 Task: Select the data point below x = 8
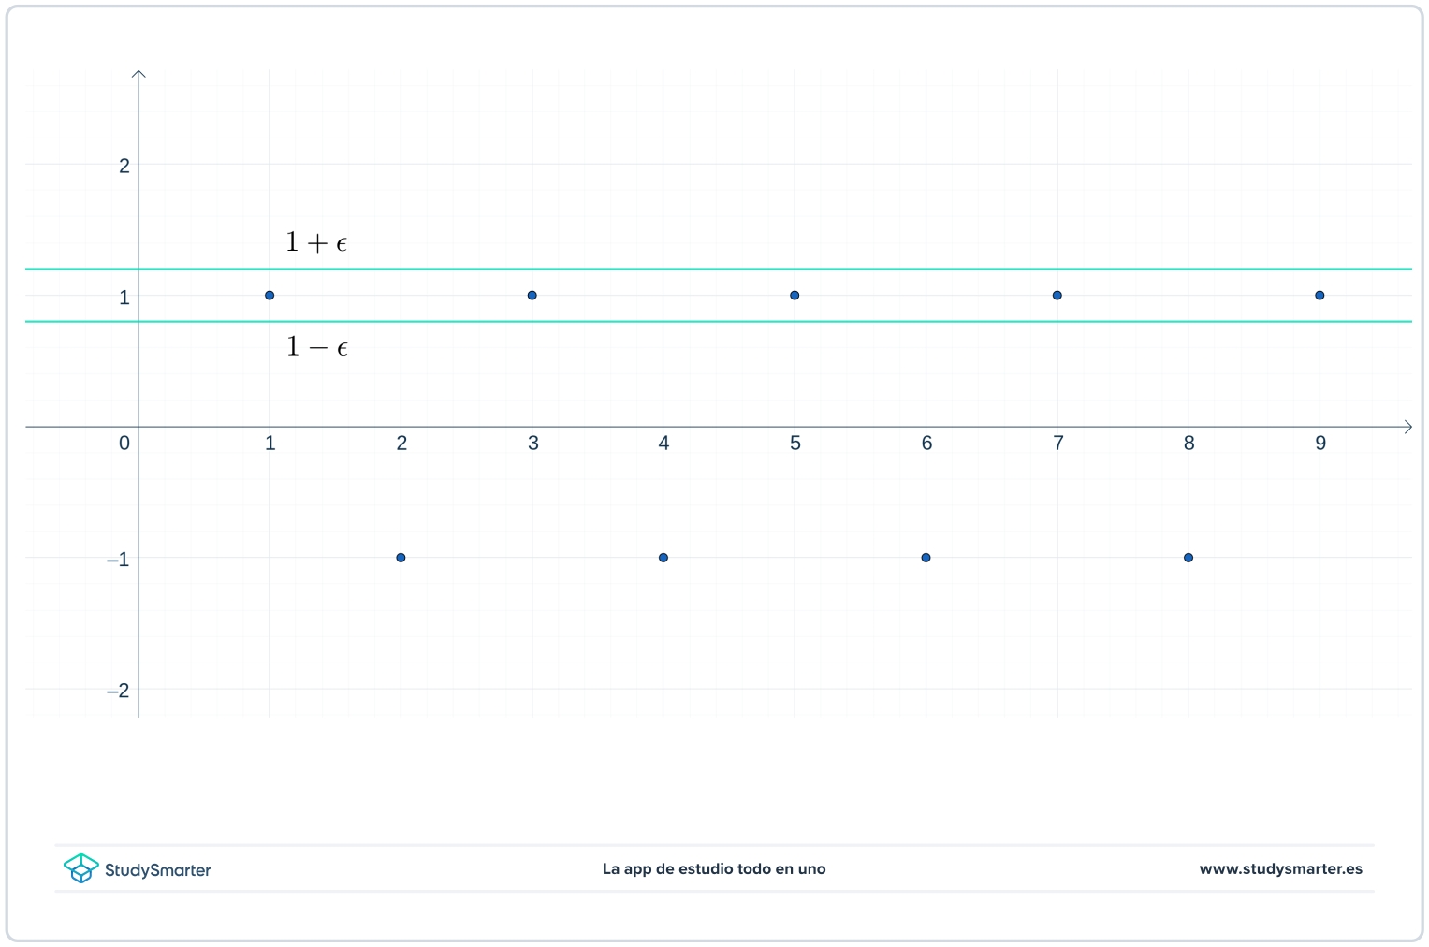pyautogui.click(x=1188, y=557)
